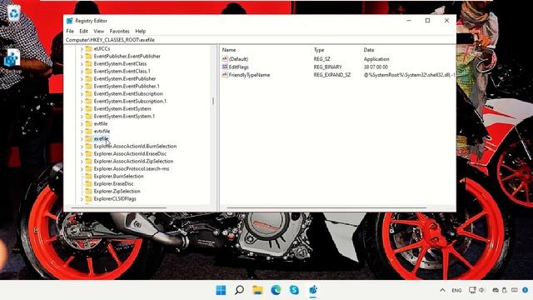Click the EditFlags binary value icon

pos(225,67)
